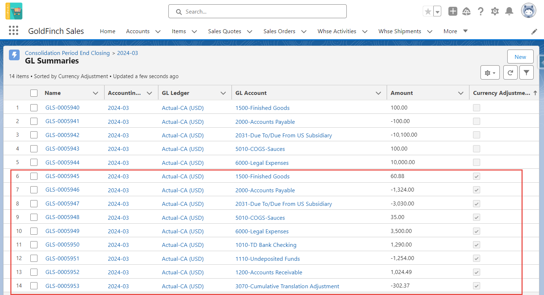Expand the Items tab chevron

[194, 31]
